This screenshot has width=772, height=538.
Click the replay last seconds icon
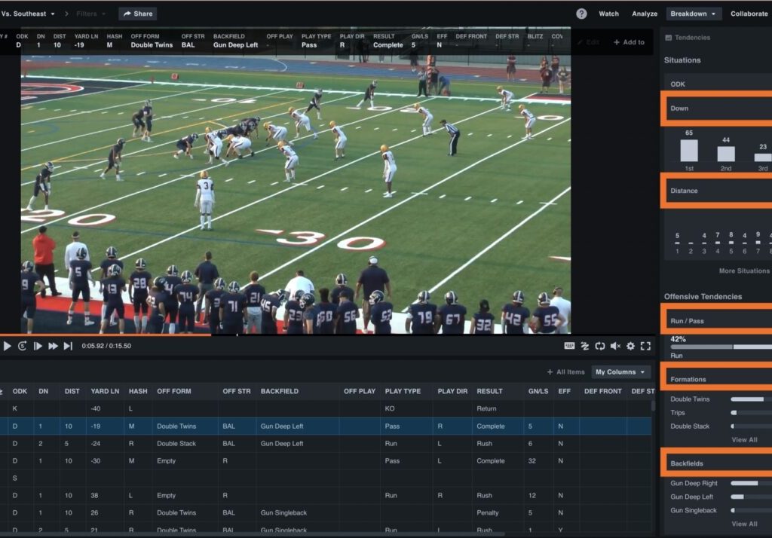tap(23, 346)
